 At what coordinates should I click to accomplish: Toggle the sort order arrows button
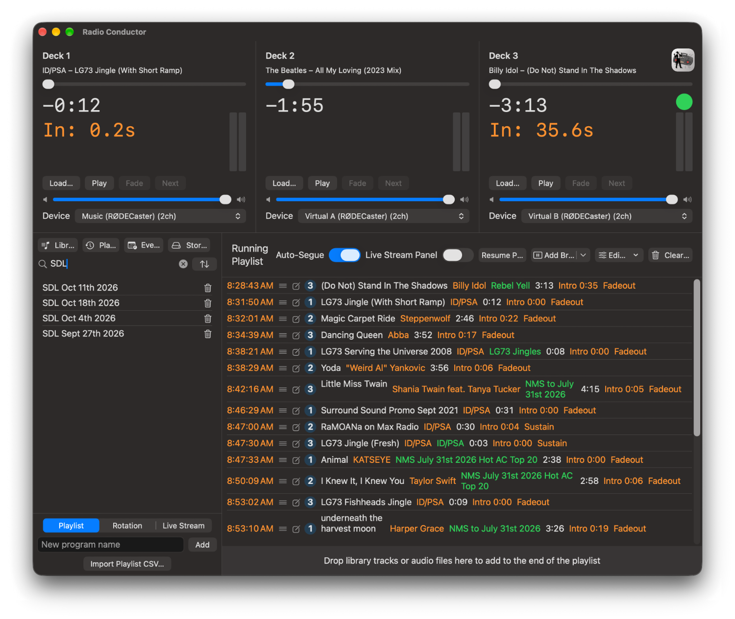[204, 264]
